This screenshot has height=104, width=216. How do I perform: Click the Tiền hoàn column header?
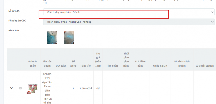coord(112,66)
